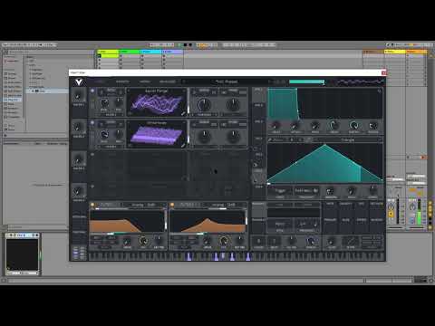The width and height of the screenshot is (435, 326).
Task: Click Filter 2 Key Track knob
Action: (x=239, y=240)
